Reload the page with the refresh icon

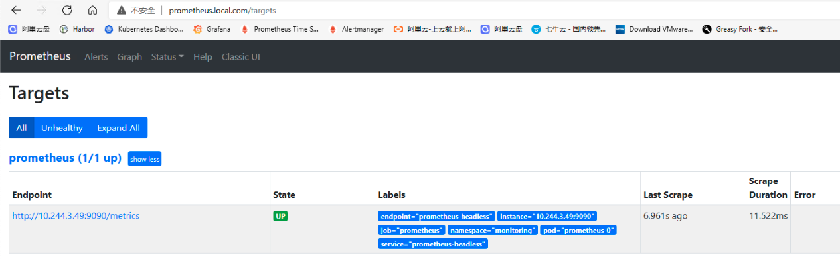67,11
